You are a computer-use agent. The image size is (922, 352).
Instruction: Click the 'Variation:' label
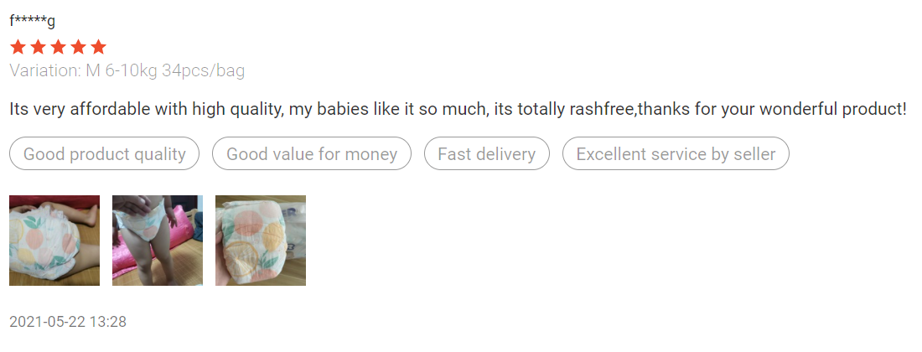click(45, 70)
